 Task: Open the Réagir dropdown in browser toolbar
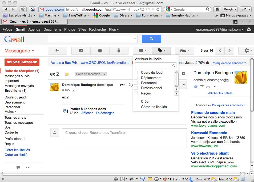pyautogui.click(x=230, y=9)
